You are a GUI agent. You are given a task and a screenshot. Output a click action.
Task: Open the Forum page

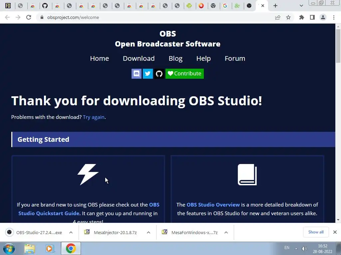[235, 58]
